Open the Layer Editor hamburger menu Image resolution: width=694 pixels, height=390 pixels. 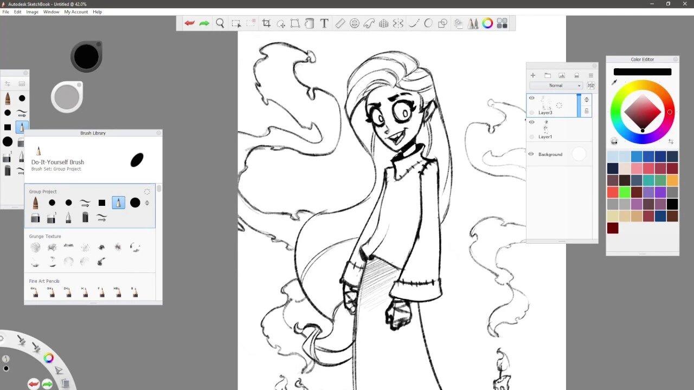click(x=591, y=75)
